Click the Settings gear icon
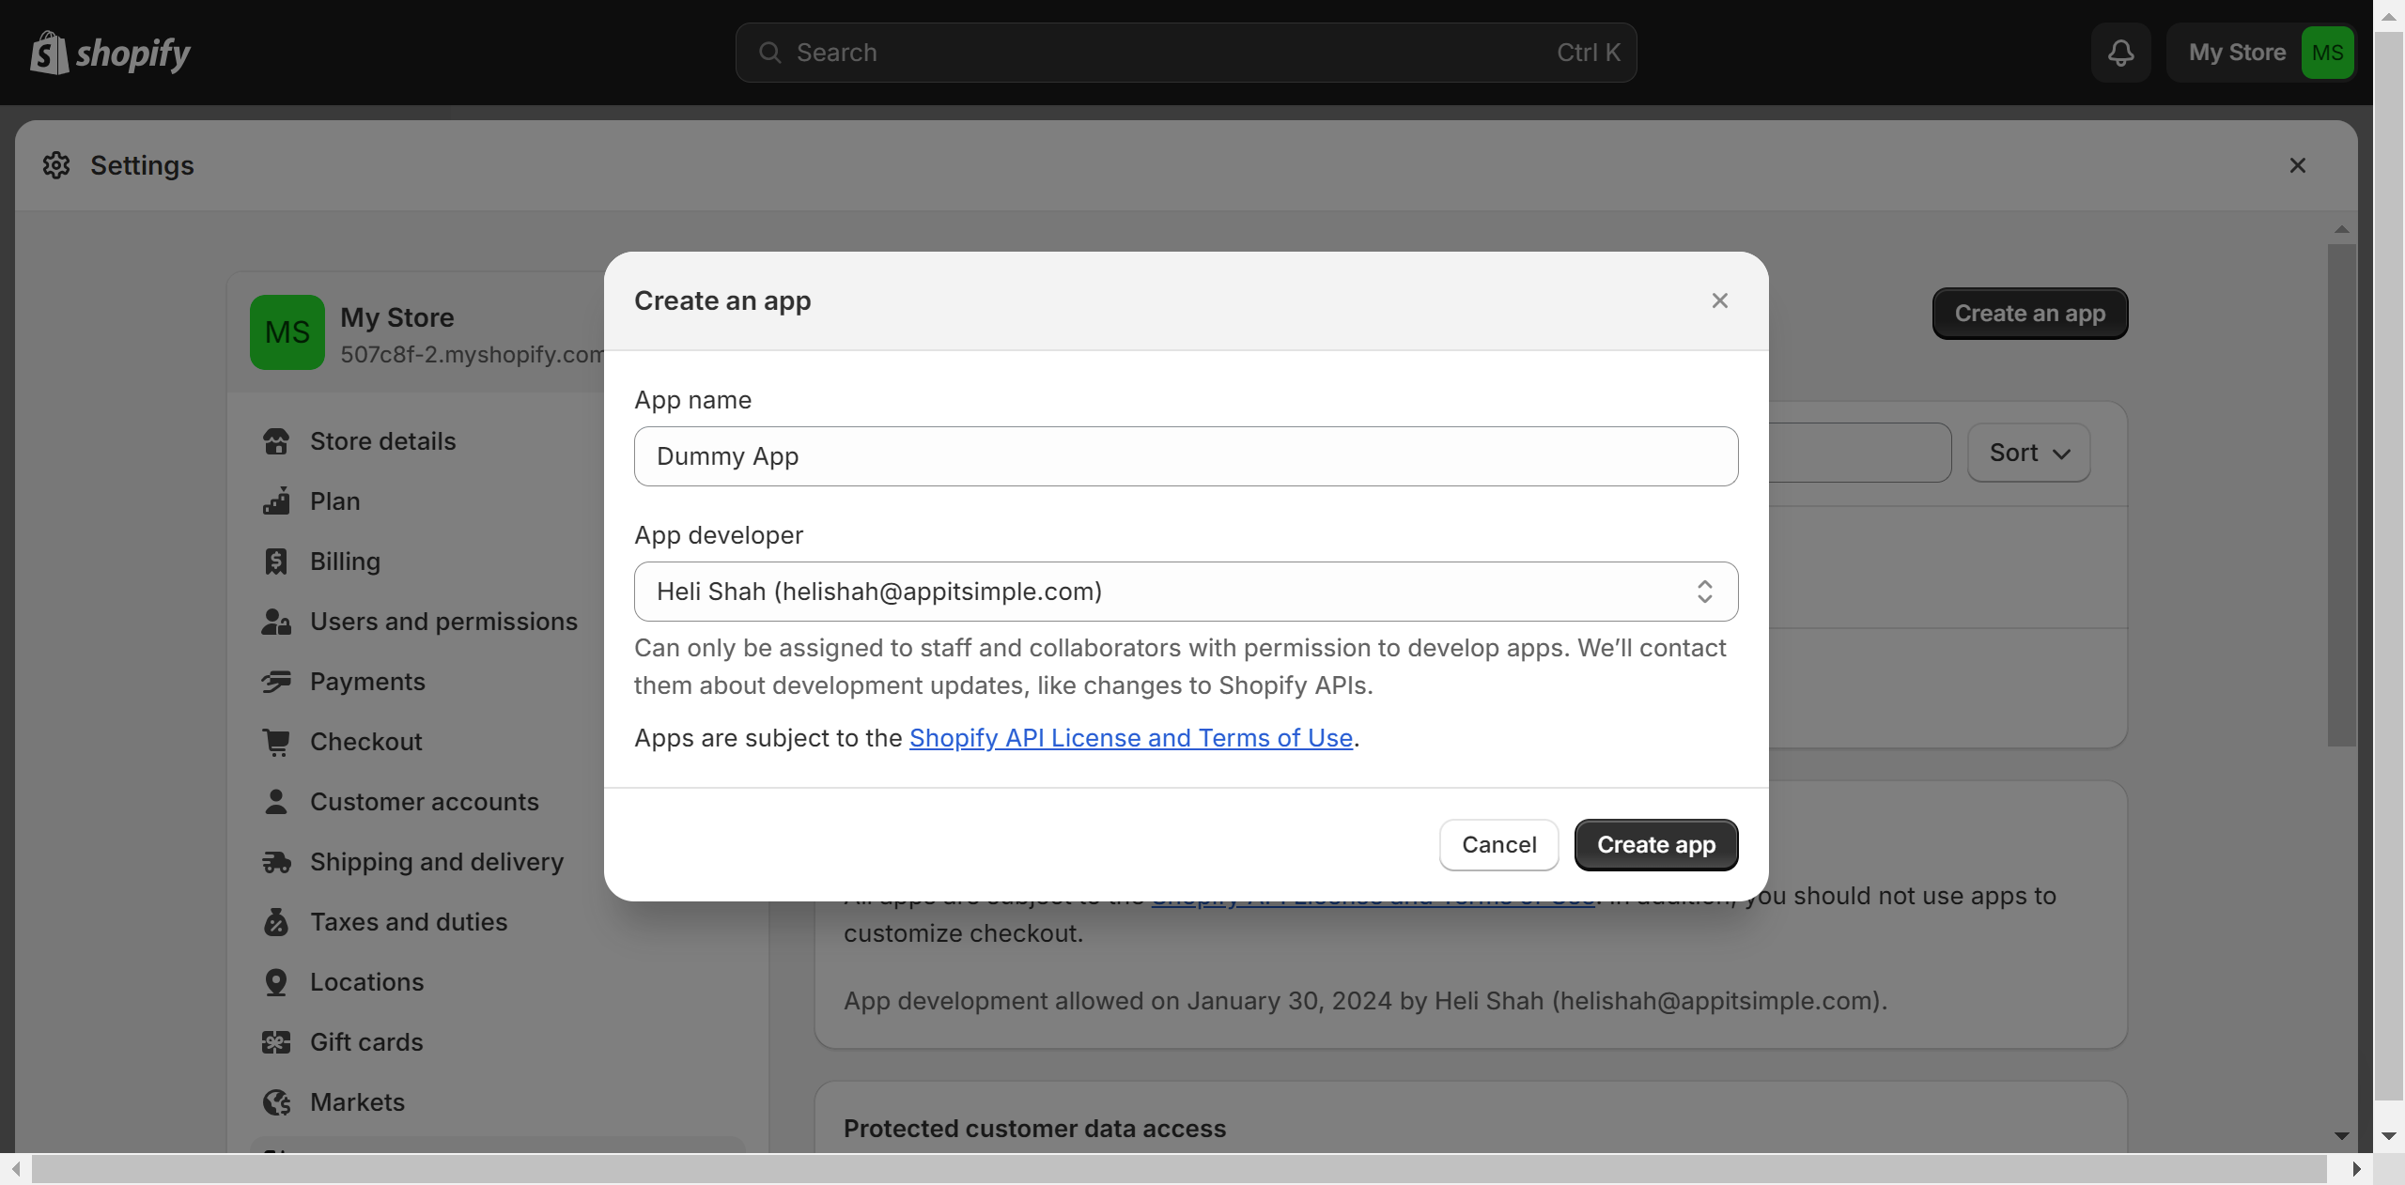2405x1185 pixels. pyautogui.click(x=56, y=165)
